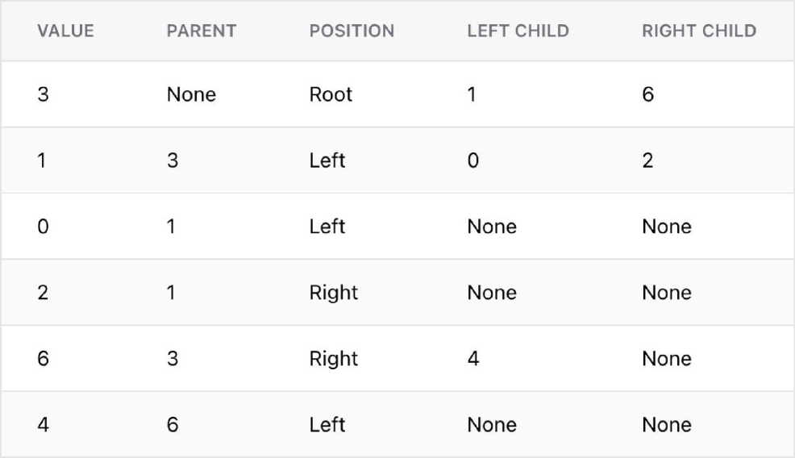This screenshot has height=458, width=795.
Task: Click the LEFT CHILD column header
Action: click(518, 31)
